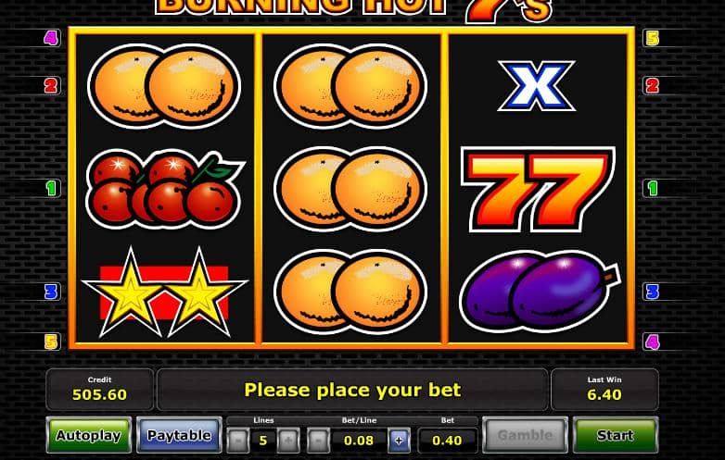The image size is (725, 460).
Task: Select green payline 1 marker on left
Action: pos(51,188)
